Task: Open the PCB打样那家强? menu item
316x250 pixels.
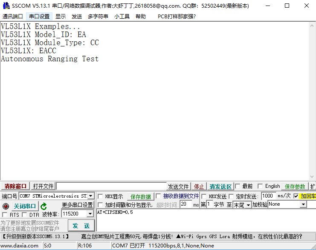Action: coord(177,16)
